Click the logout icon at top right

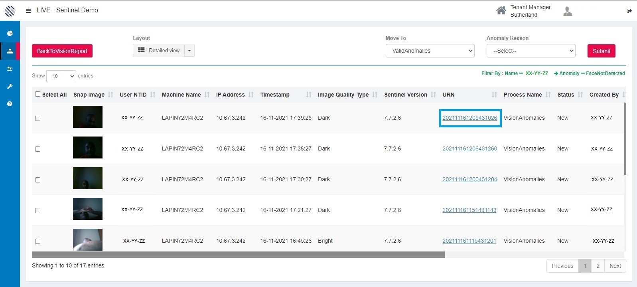point(629,11)
